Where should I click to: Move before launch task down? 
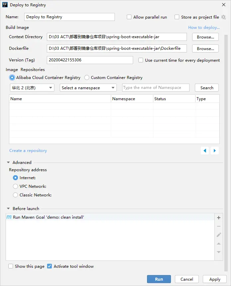click(219, 252)
